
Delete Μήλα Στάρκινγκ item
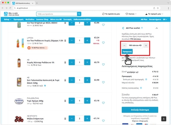click(x=65, y=118)
